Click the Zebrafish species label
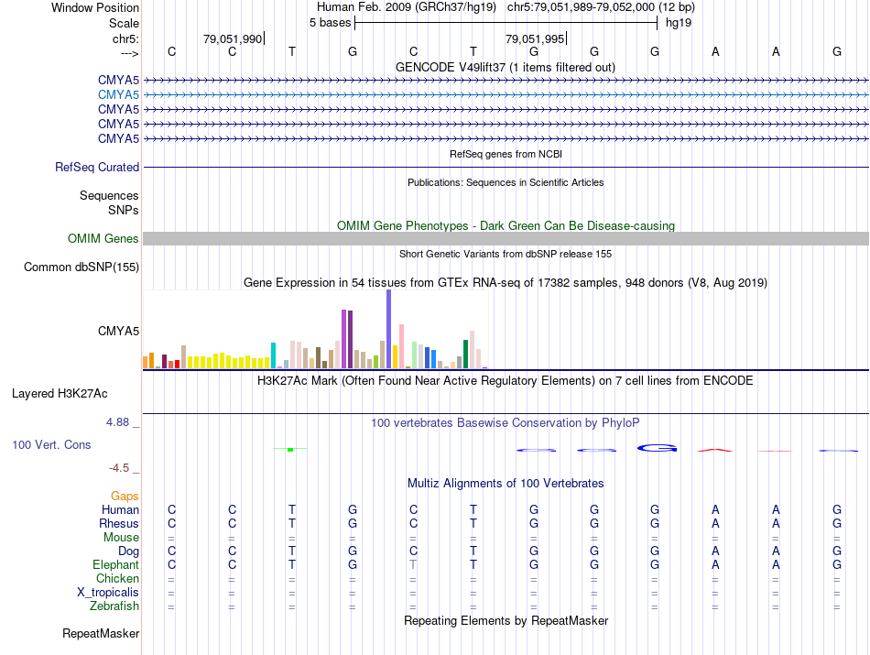Viewport: 870px width, 655px height. point(114,606)
